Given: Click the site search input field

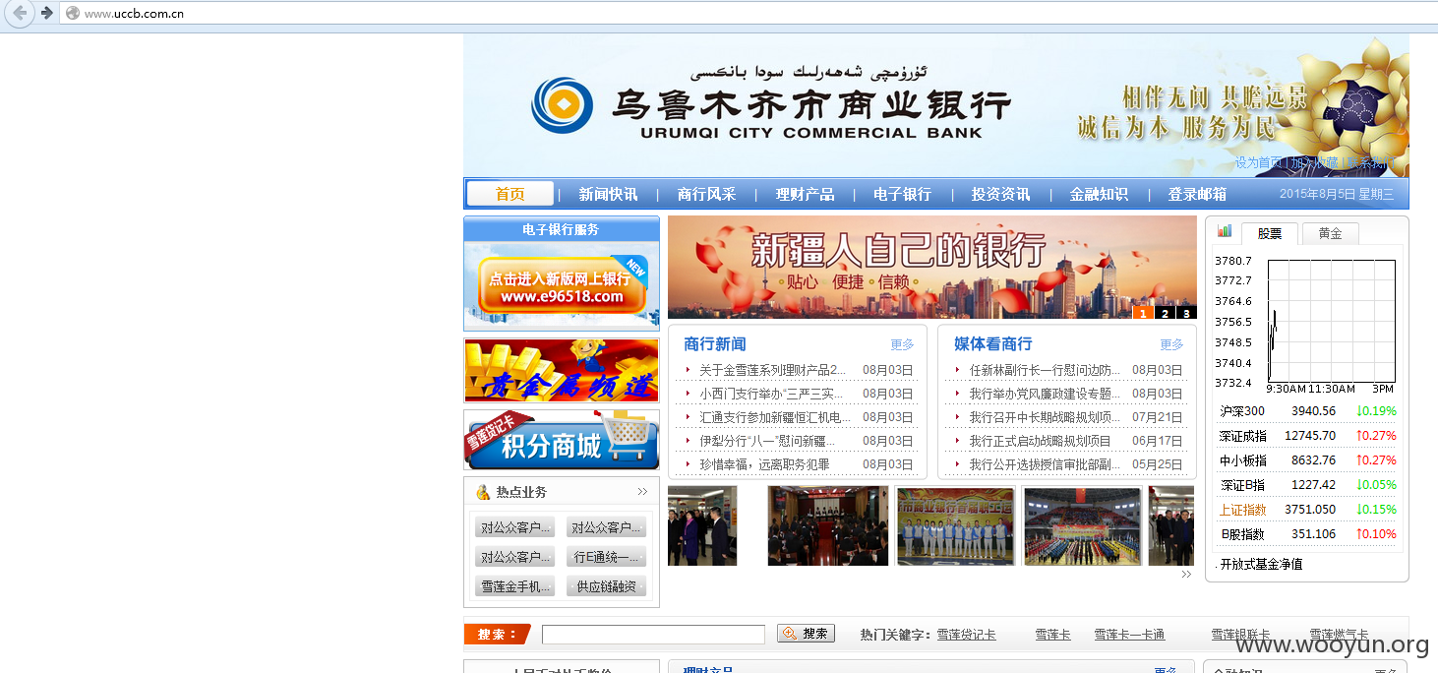Looking at the screenshot, I should click(x=653, y=635).
